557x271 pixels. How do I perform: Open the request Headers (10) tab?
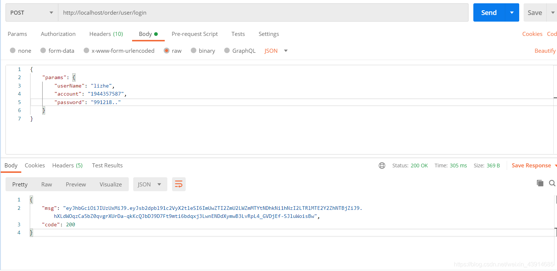pos(106,34)
